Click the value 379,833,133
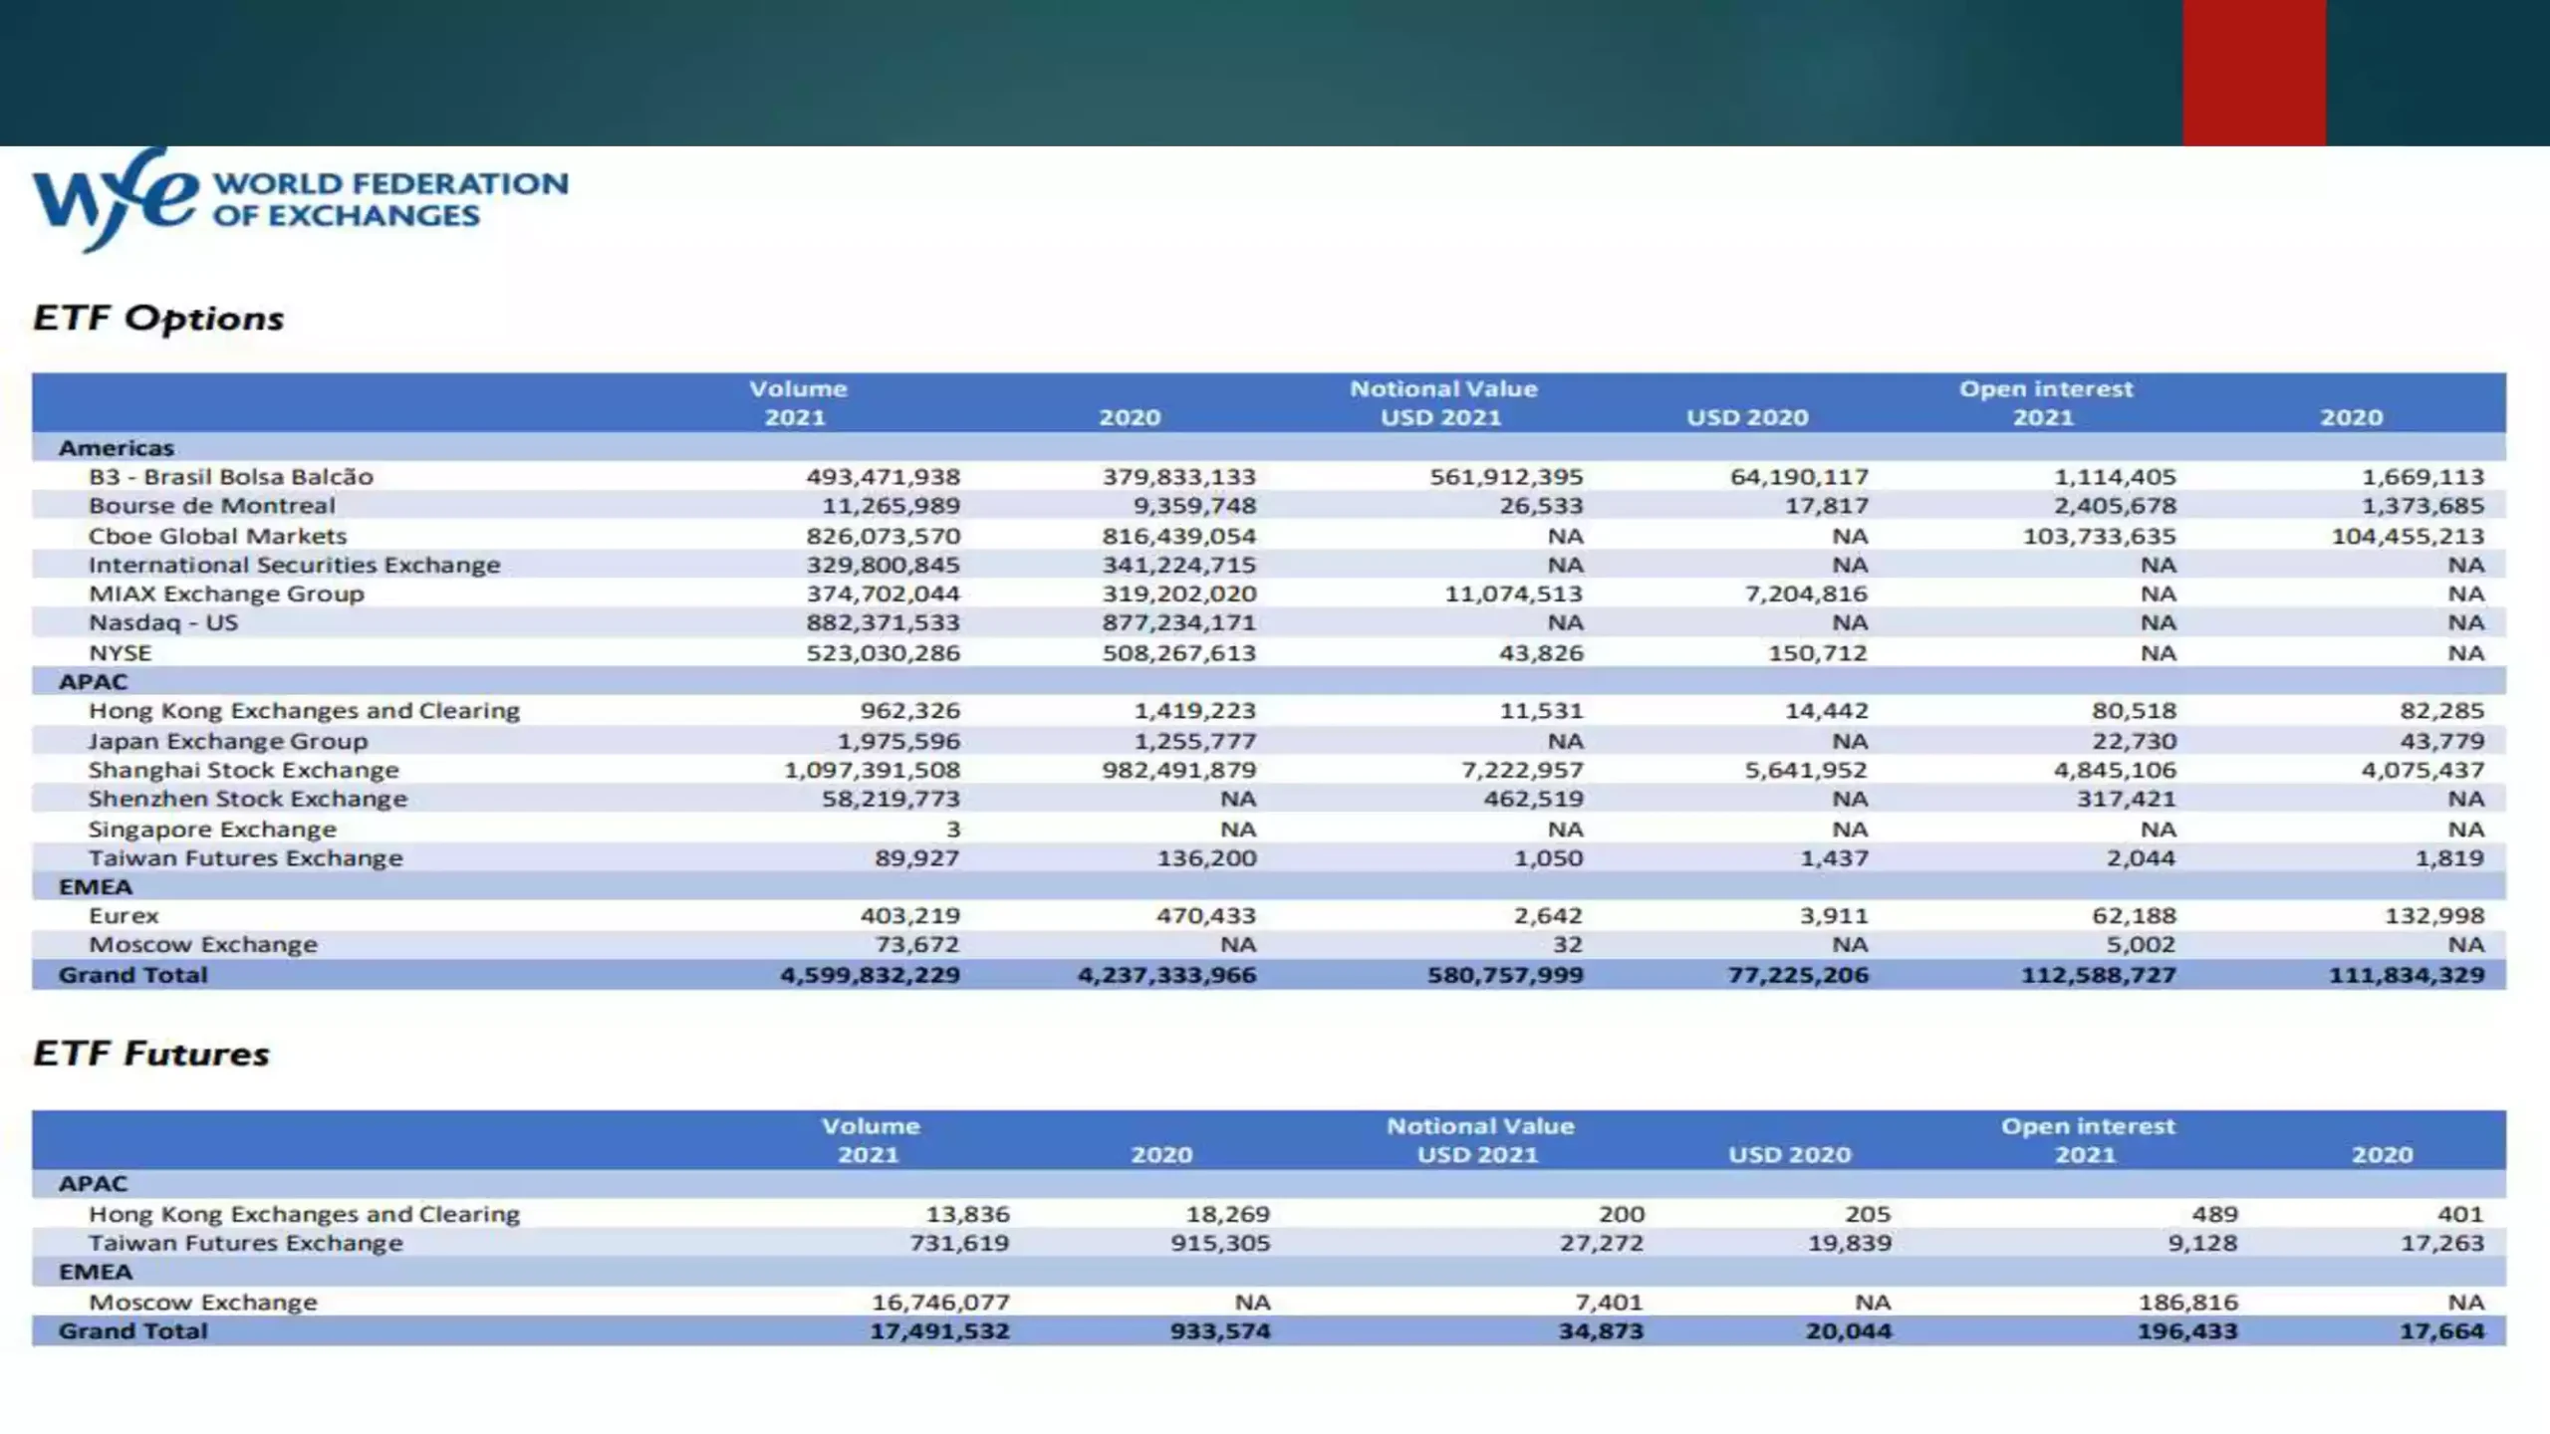This screenshot has height=1434, width=2550. (1179, 477)
